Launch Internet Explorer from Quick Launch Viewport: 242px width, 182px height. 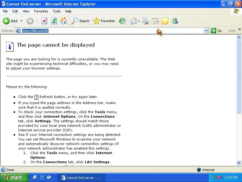coord(42,177)
